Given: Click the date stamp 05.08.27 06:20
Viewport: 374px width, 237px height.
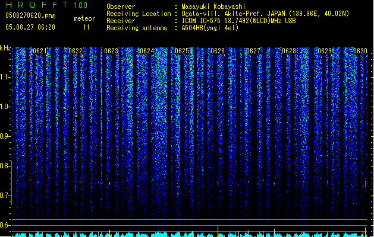Looking at the screenshot, I should [x=30, y=27].
